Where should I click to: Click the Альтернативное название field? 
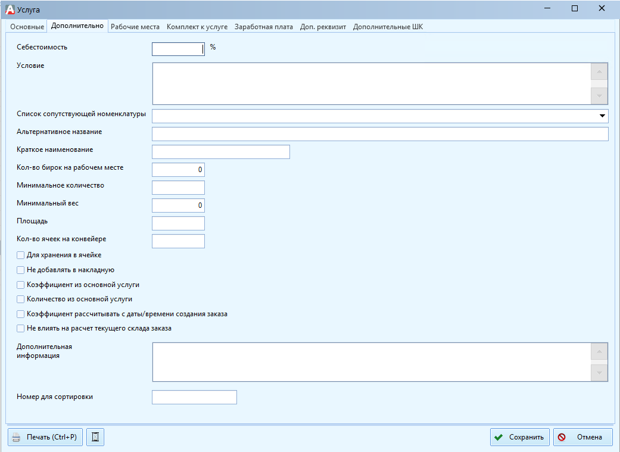[380, 134]
